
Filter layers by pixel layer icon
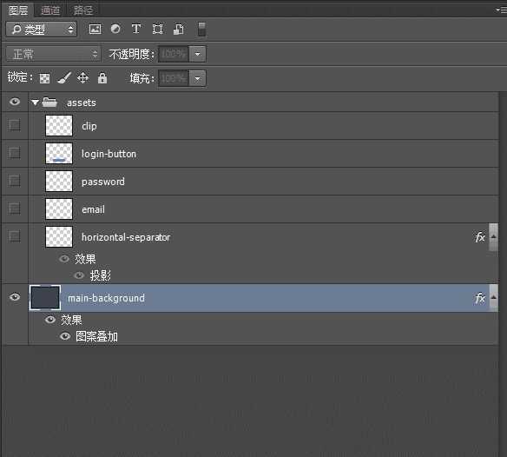coord(95,30)
